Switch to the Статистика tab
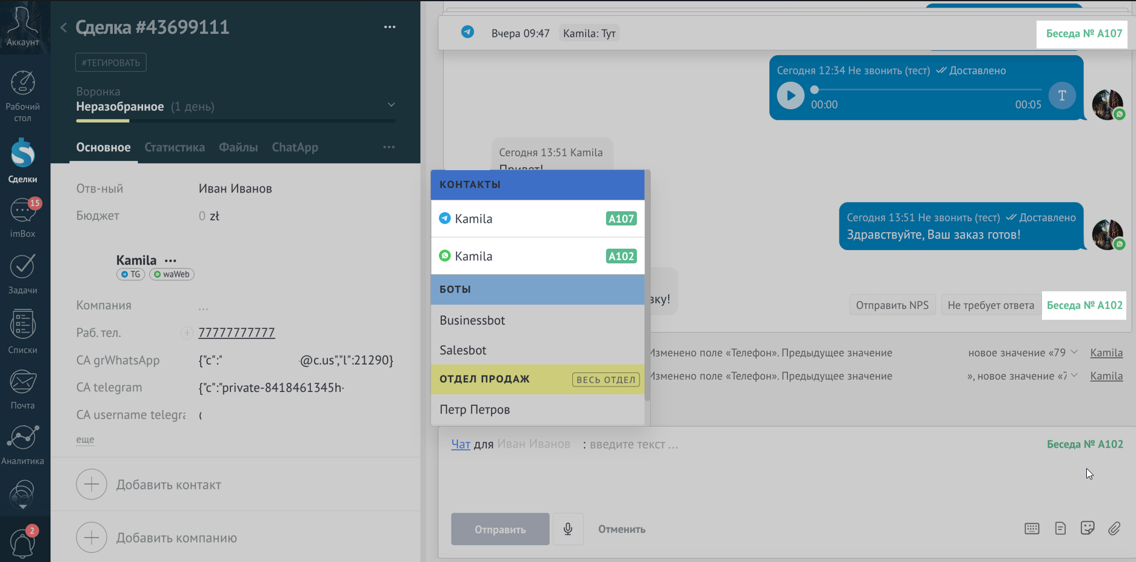Screen dimensions: 1136x562 pos(175,147)
